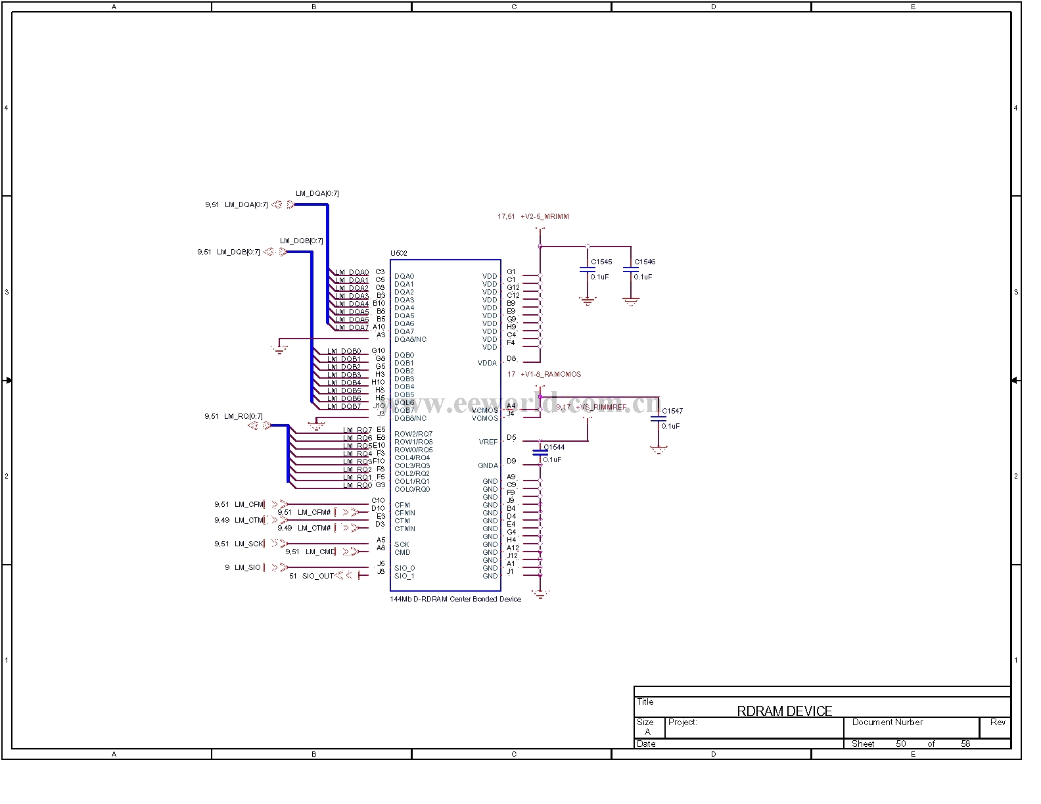Click ground symbol below C1547
This screenshot has height=804, width=1041.
pos(658,450)
